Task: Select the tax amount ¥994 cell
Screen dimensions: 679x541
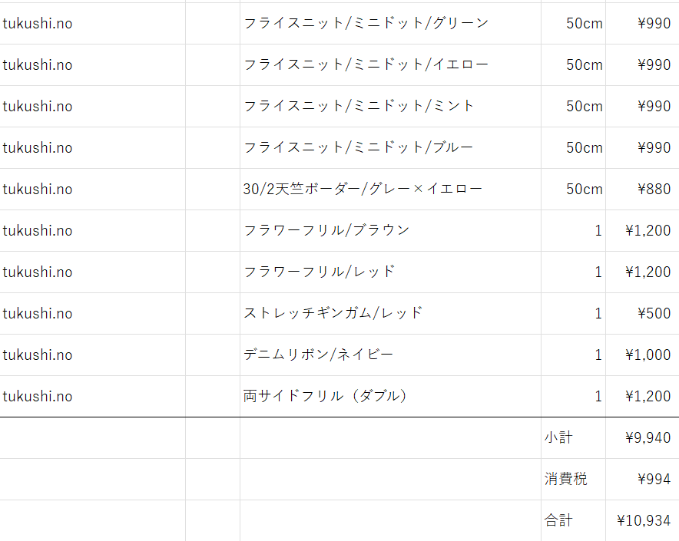Action: (642, 479)
